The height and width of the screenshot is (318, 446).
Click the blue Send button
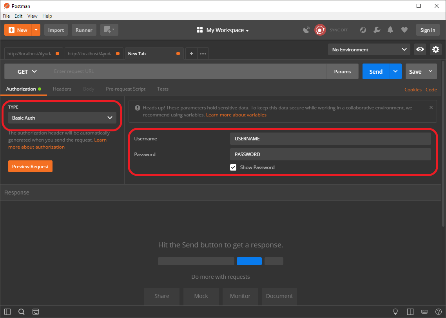376,71
